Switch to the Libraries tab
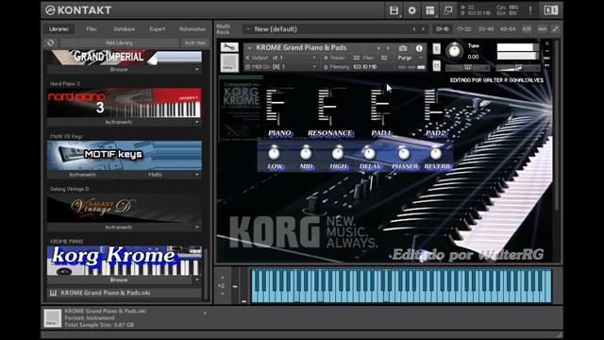Screen dimensions: 604x340 tap(59, 29)
